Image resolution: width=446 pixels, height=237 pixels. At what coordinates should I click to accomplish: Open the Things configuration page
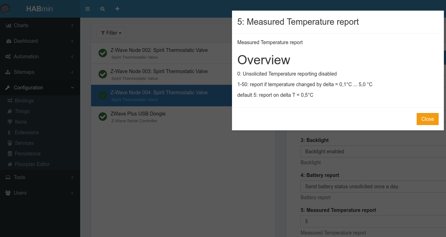coord(22,111)
